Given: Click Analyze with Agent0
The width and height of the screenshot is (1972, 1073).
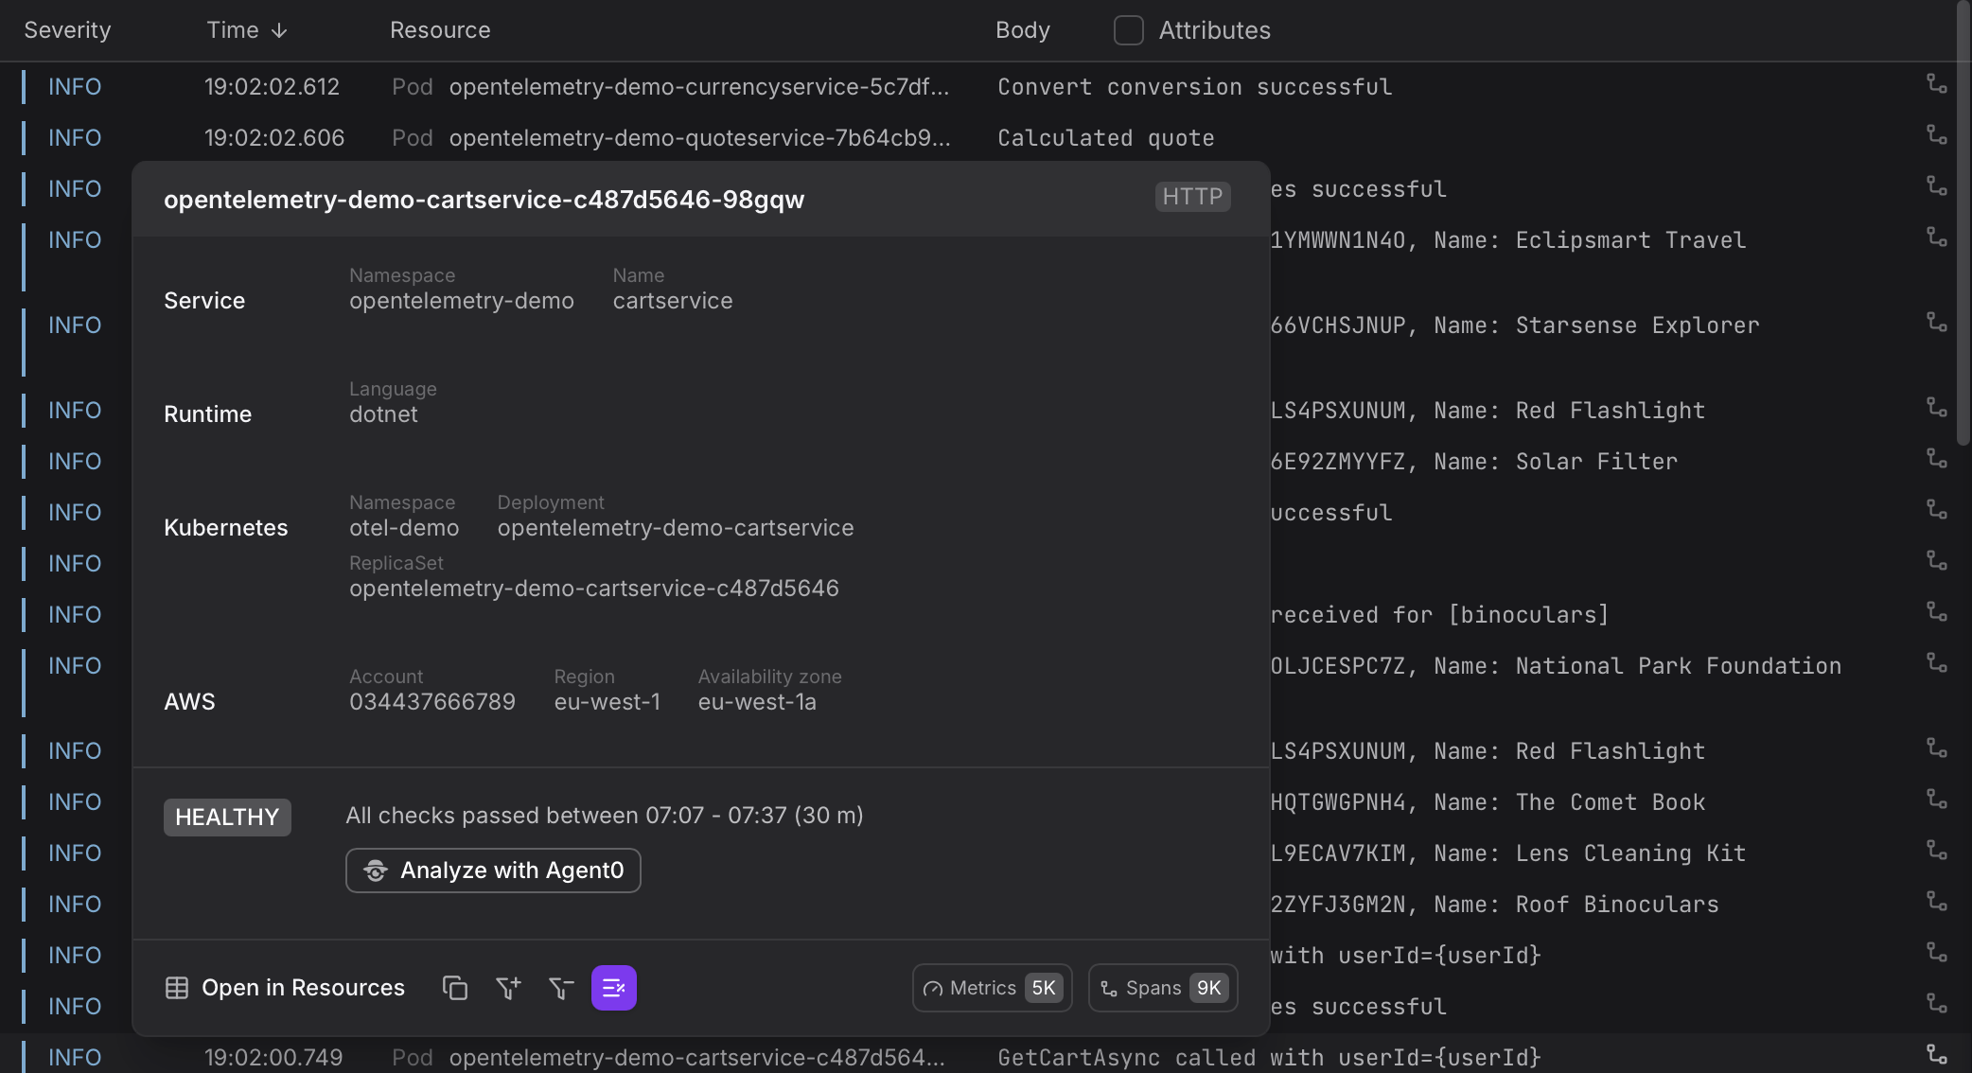Looking at the screenshot, I should click(x=493, y=871).
